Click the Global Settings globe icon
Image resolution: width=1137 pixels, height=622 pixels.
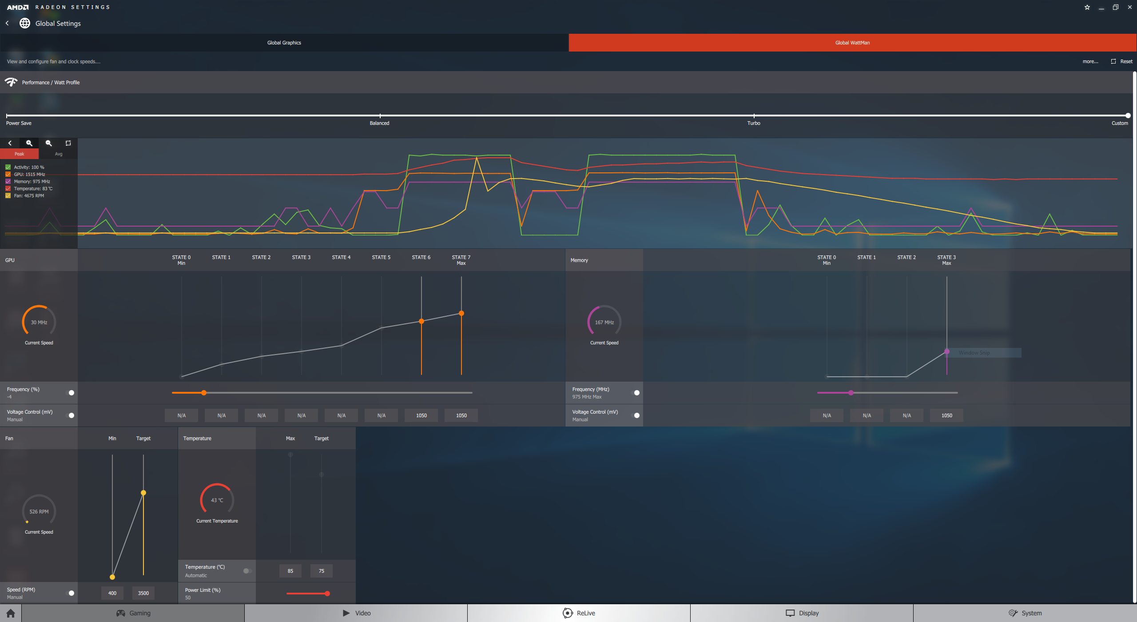25,23
